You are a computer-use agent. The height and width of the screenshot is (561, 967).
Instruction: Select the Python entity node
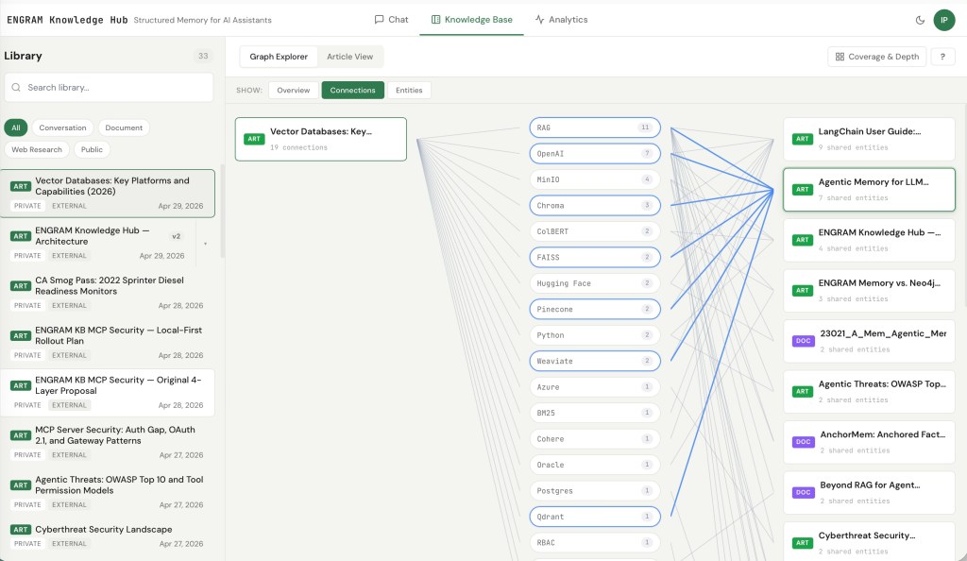[x=595, y=334]
